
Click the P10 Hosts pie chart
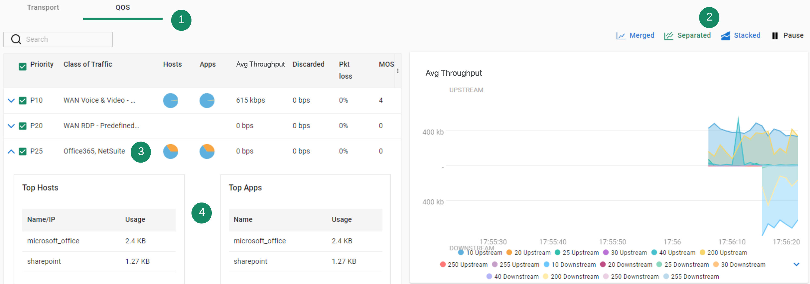tap(170, 101)
